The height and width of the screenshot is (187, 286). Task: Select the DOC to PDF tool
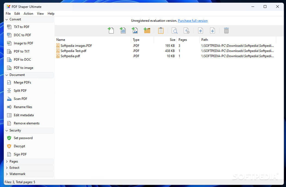coord(29,35)
